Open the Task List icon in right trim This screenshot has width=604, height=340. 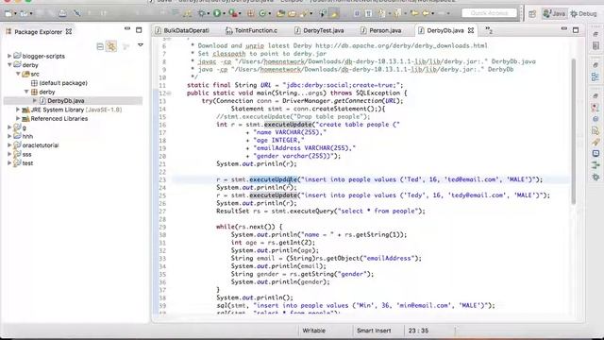tap(596, 45)
